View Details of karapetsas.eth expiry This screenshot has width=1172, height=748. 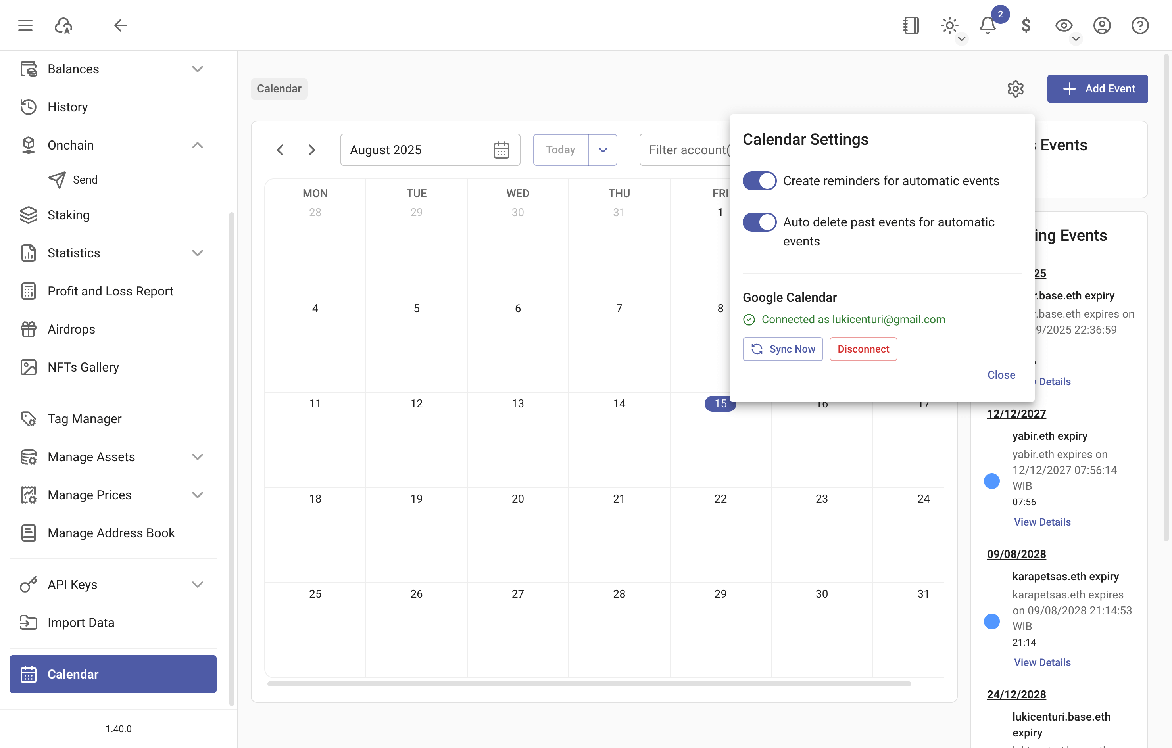pyautogui.click(x=1042, y=662)
